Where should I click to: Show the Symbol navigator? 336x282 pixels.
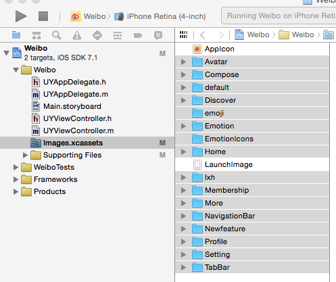pyautogui.click(x=37, y=35)
